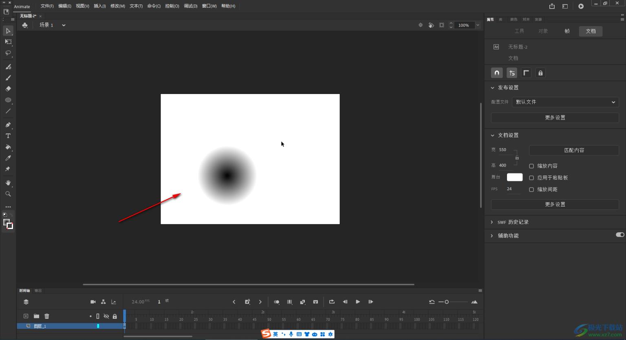
Task: Click 更多设置 under 发布设置
Action: click(x=555, y=118)
